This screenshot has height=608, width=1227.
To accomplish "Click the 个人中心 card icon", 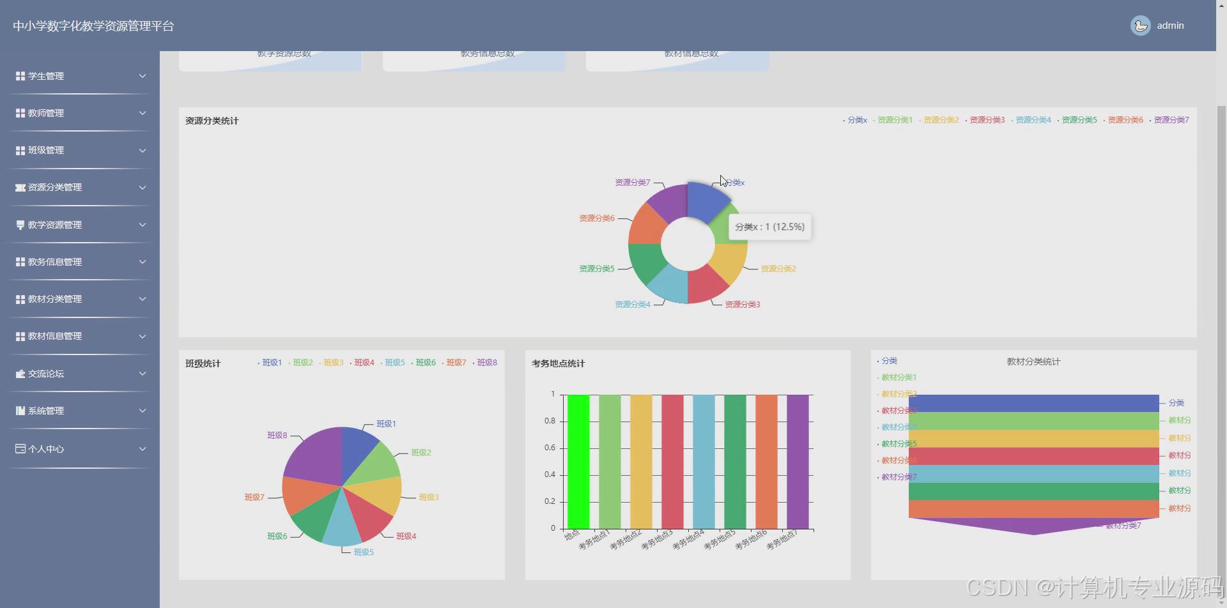I will tap(20, 449).
